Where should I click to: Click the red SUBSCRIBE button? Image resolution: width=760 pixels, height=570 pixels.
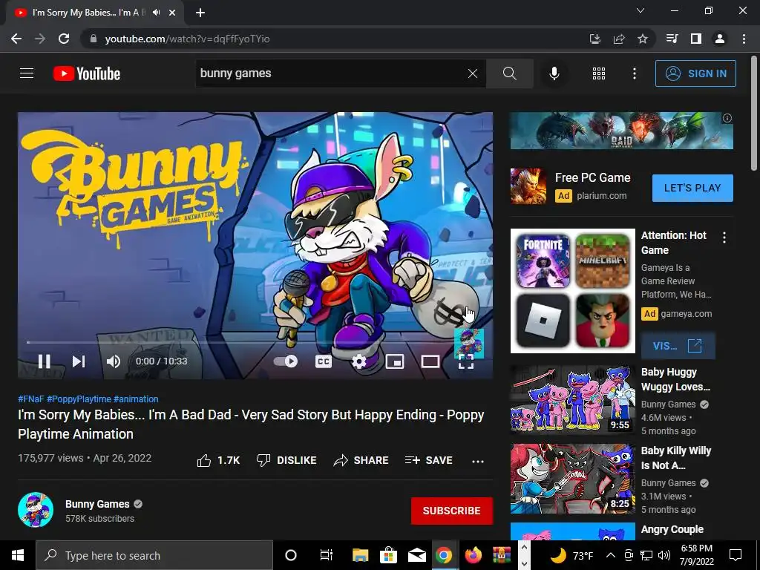(452, 511)
